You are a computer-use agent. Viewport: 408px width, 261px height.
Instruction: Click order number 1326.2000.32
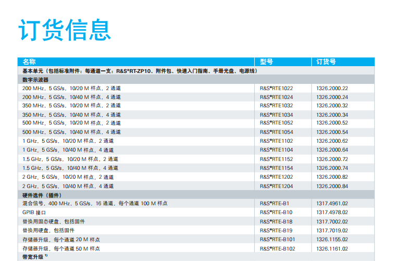[332, 106]
